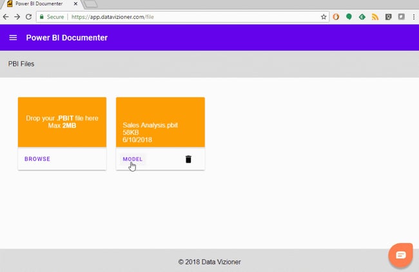The height and width of the screenshot is (272, 419).
Task: Open the RSS feed extension
Action: point(375,17)
